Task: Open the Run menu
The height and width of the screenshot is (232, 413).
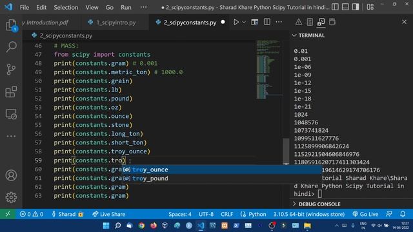Action: [x=126, y=7]
